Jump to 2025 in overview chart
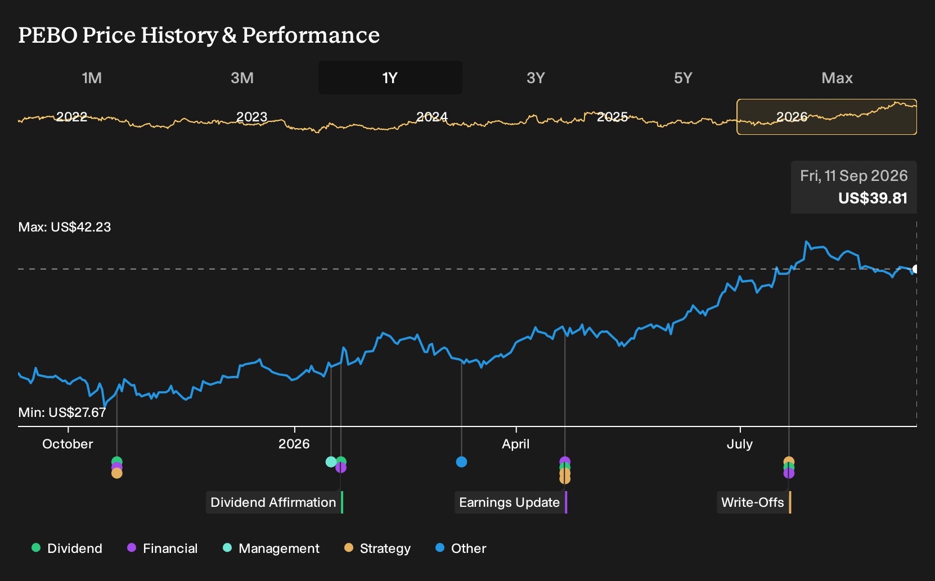The image size is (935, 581). pyautogui.click(x=612, y=117)
